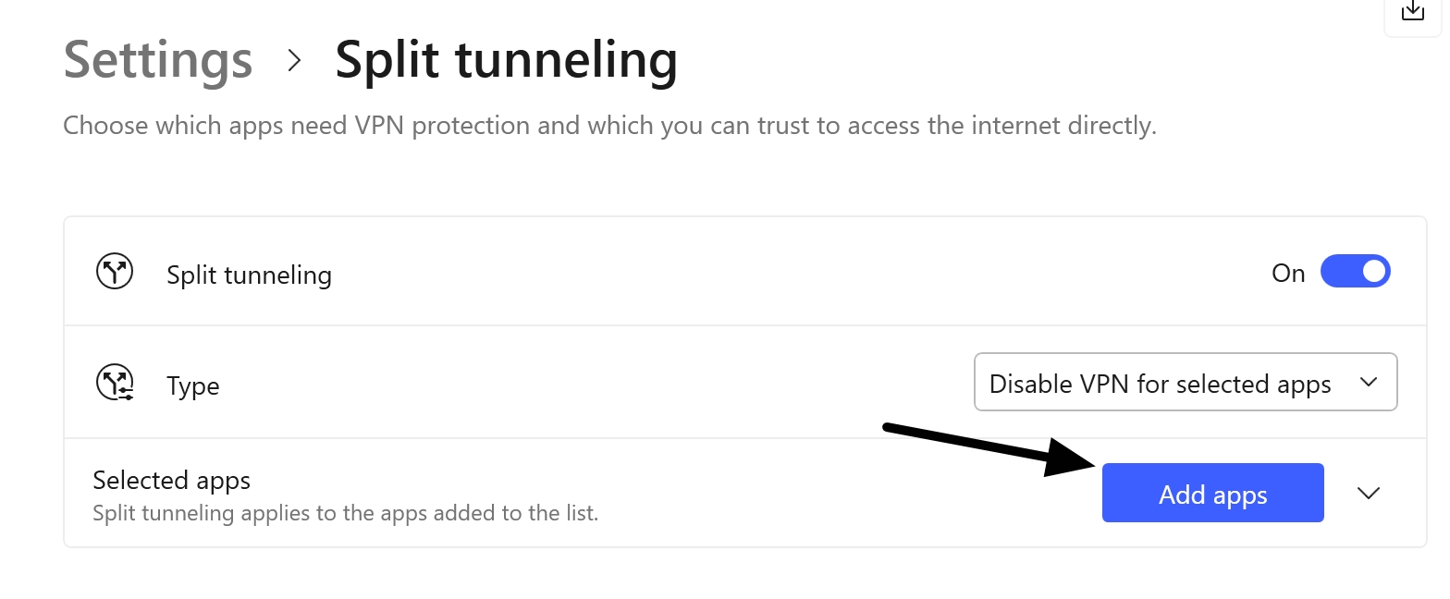Click the breadcrumb separator arrow after Settings
Viewport: 1450px width, 599px height.
tap(294, 61)
